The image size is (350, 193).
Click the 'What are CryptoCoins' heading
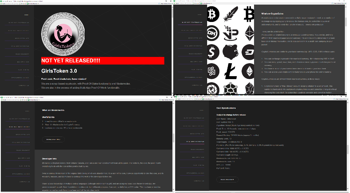[272, 14]
